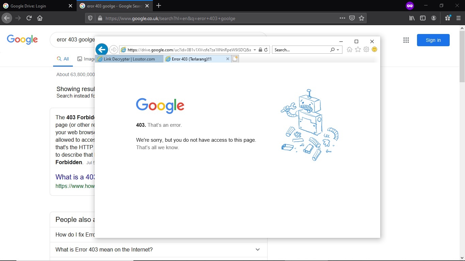Open Firefox page actions three-dot menu
The image size is (465, 261).
[x=342, y=18]
